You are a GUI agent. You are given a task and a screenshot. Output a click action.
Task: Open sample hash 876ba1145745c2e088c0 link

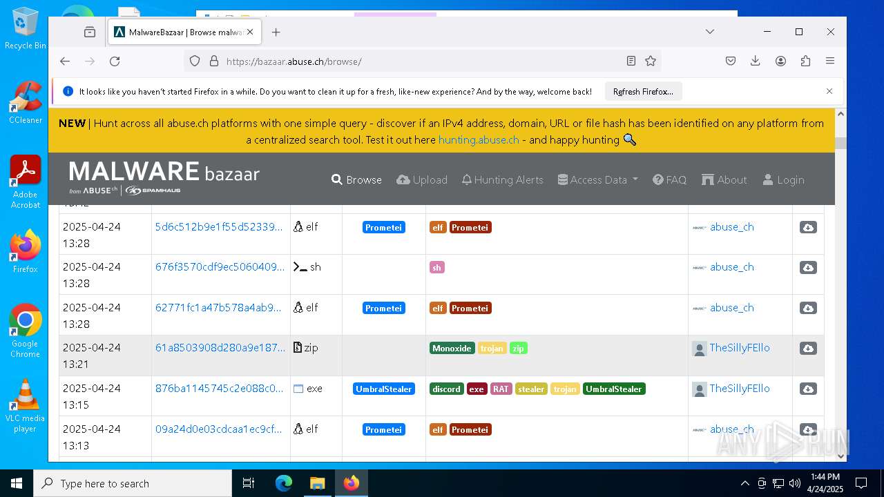(x=219, y=388)
